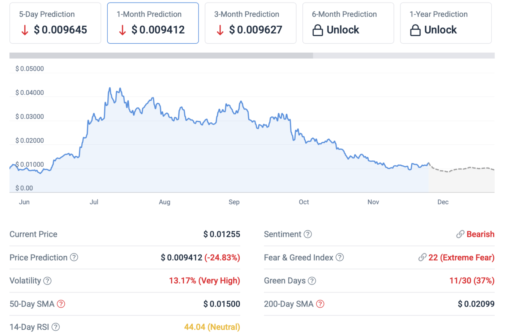
Task: Click the help icon next to Green Days
Action: [x=312, y=281]
